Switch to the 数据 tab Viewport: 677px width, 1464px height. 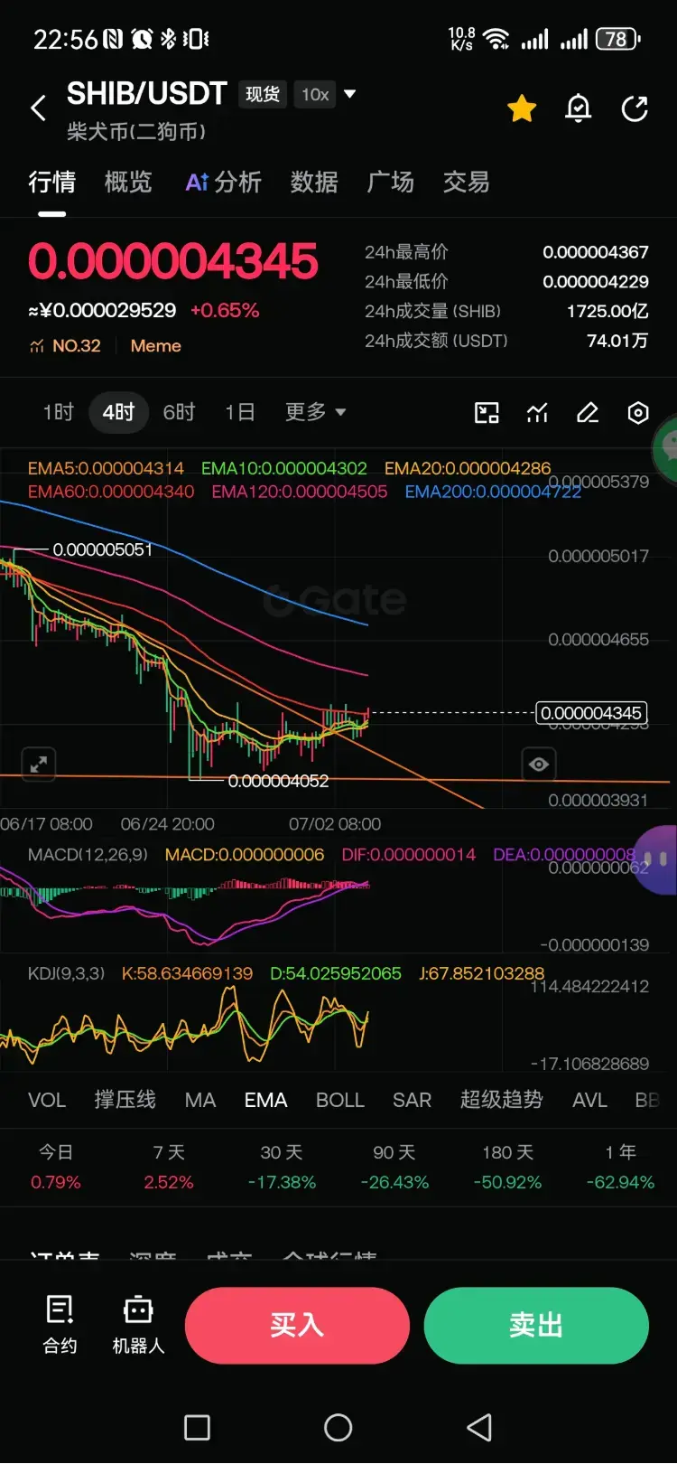(x=314, y=183)
